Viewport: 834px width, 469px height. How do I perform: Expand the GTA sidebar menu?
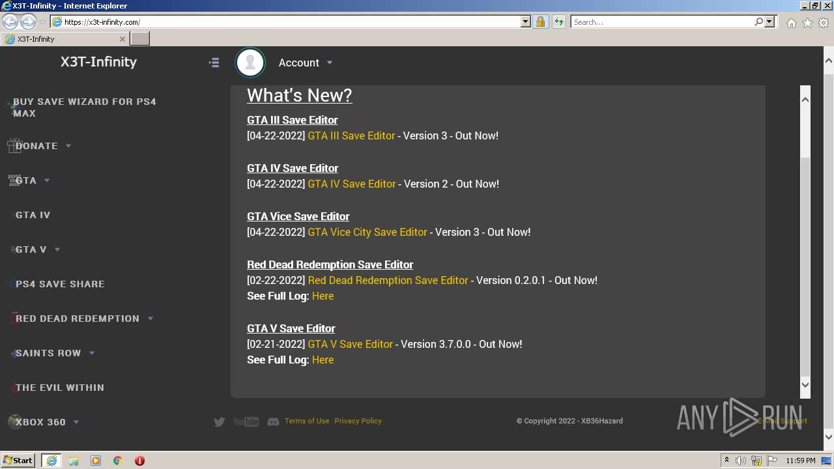click(47, 180)
